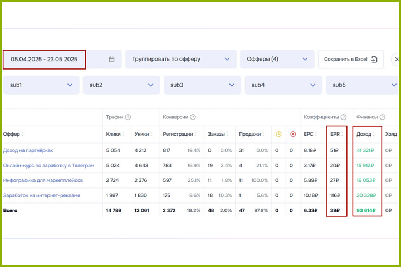Open Заработок на интернет-рекламе offer link
401x267 pixels.
(x=42, y=195)
